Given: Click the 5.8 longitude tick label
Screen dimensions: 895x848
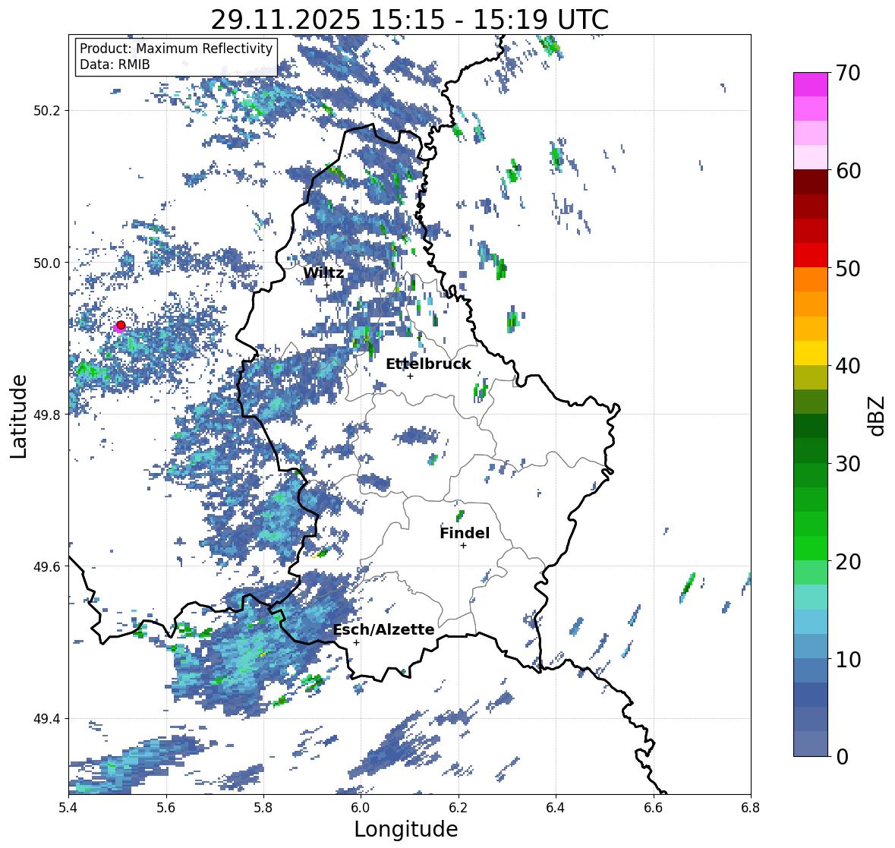Looking at the screenshot, I should coord(263,808).
